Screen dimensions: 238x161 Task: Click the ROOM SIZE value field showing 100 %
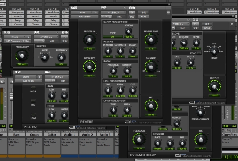pos(90,76)
